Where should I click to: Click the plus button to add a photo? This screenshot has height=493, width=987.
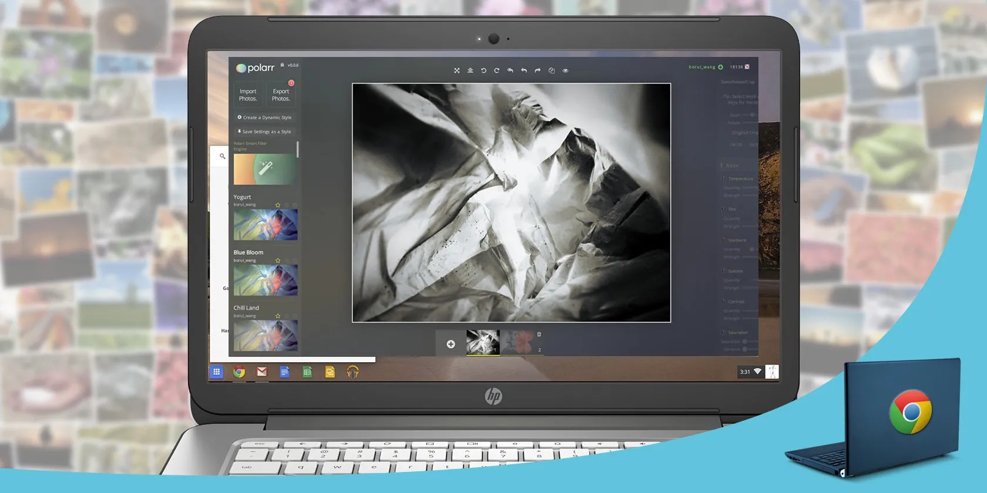451,344
